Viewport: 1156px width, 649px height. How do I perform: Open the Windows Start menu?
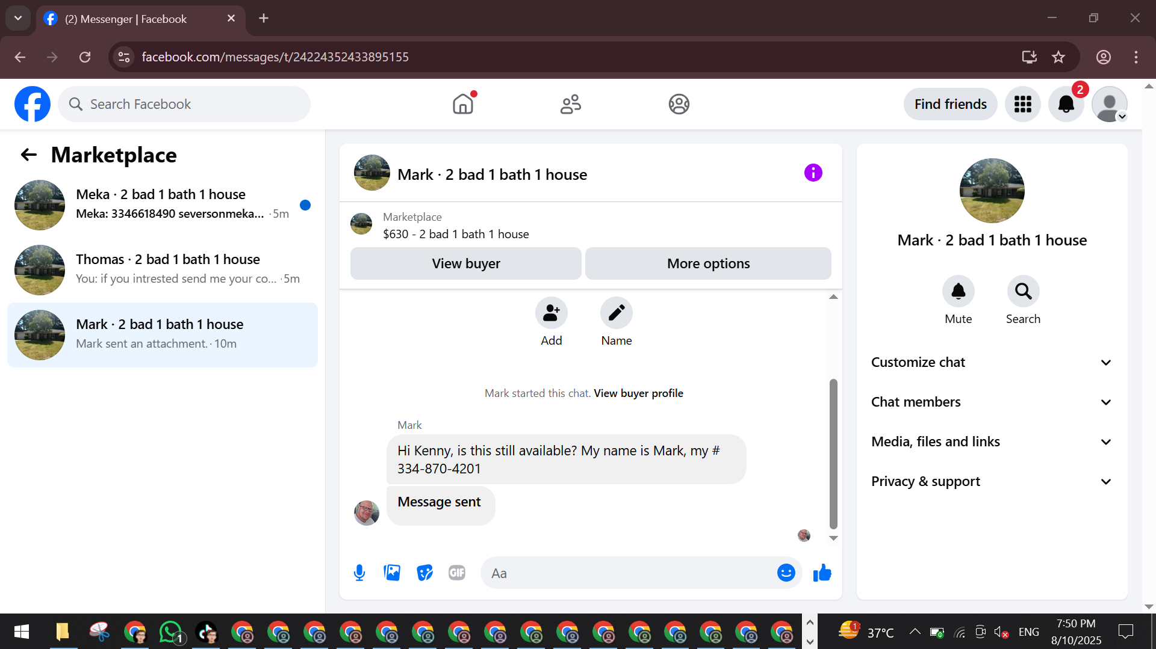click(x=22, y=632)
